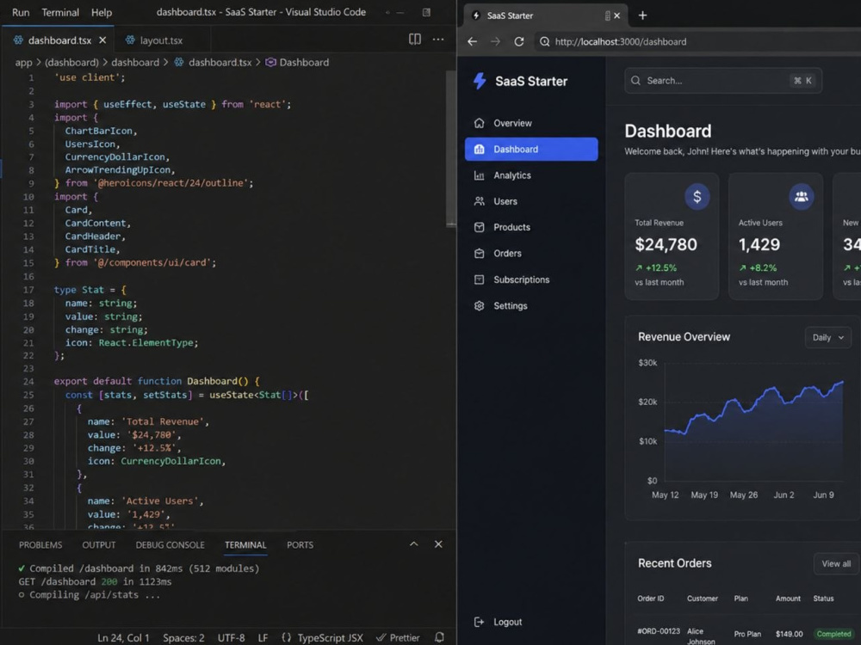Click the 1,429 active users value

[x=759, y=244]
